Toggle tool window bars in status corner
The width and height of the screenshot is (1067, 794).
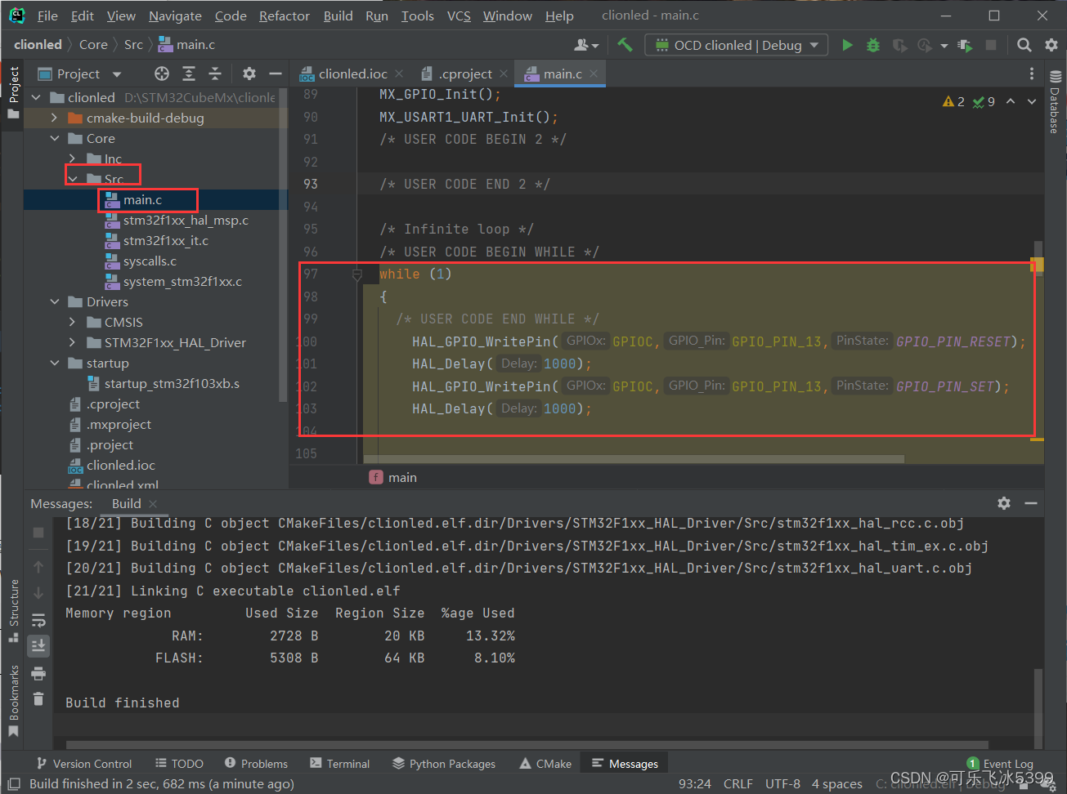coord(14,783)
